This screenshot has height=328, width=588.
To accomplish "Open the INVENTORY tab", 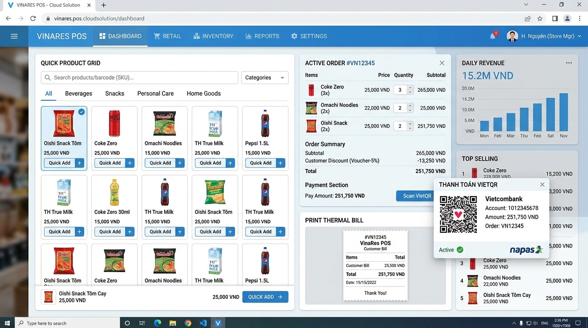I will click(213, 36).
